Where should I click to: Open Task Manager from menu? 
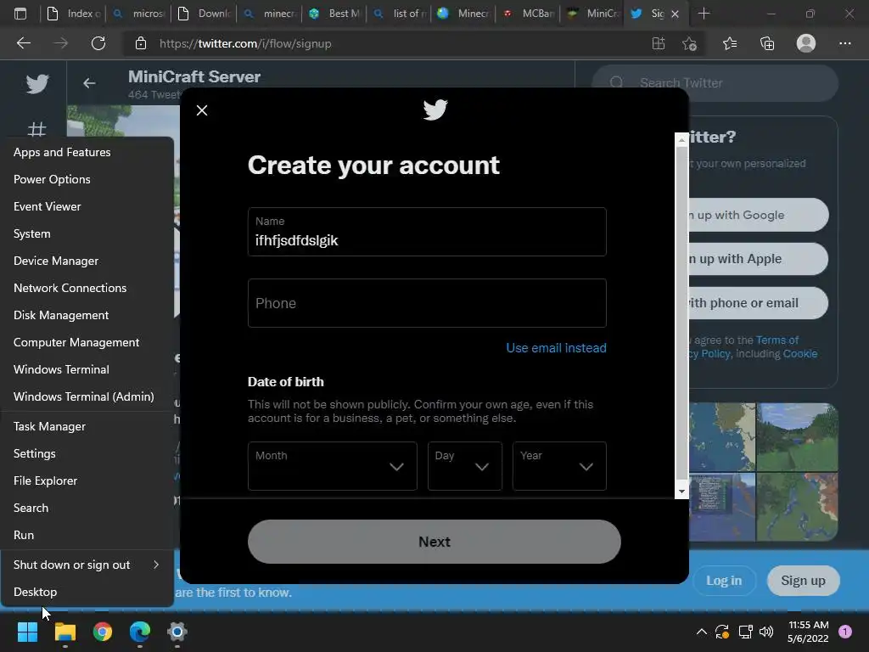click(x=87, y=426)
